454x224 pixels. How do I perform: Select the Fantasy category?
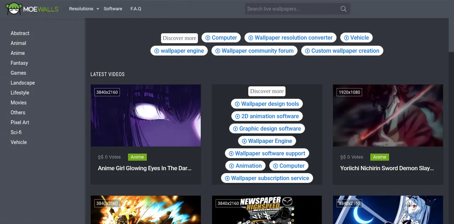(19, 63)
